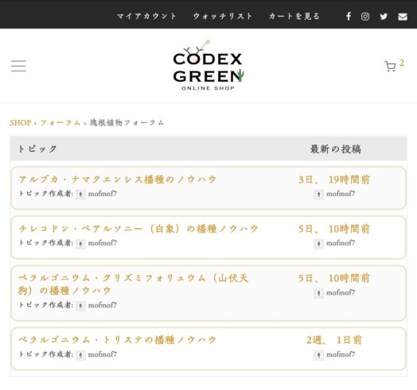Open topic チレコドン・ペアルソニー（白象）の播種ノウハウ
The width and height of the screenshot is (417, 390).
pyautogui.click(x=138, y=229)
